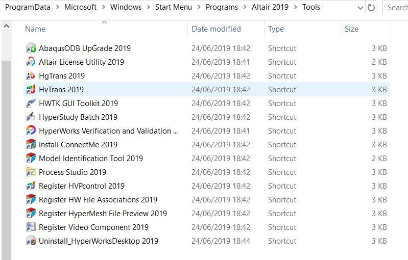Select the HyperWorks Verification and Validation icon

31,131
